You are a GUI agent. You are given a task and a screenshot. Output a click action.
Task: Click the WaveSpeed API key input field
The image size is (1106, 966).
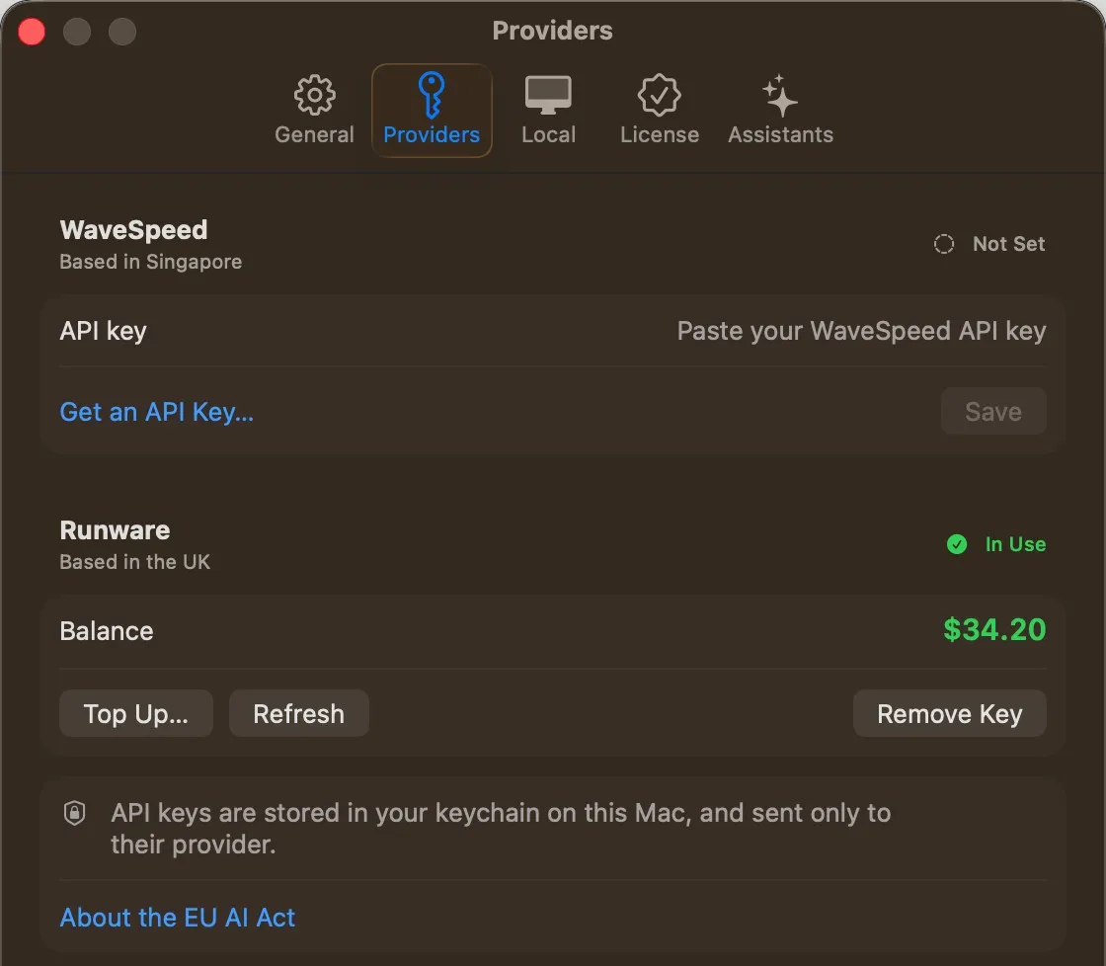860,331
